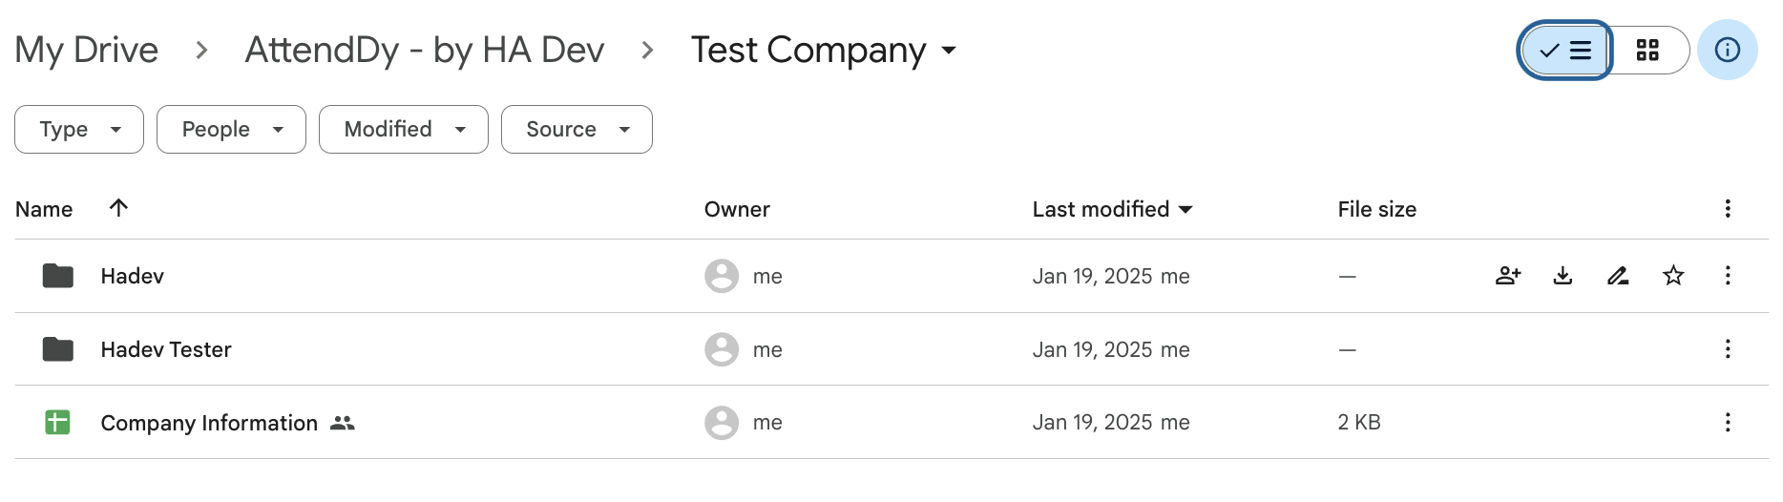Screen dimensions: 1783x502
Task: Expand the Modified filter dropdown
Action: 404,129
